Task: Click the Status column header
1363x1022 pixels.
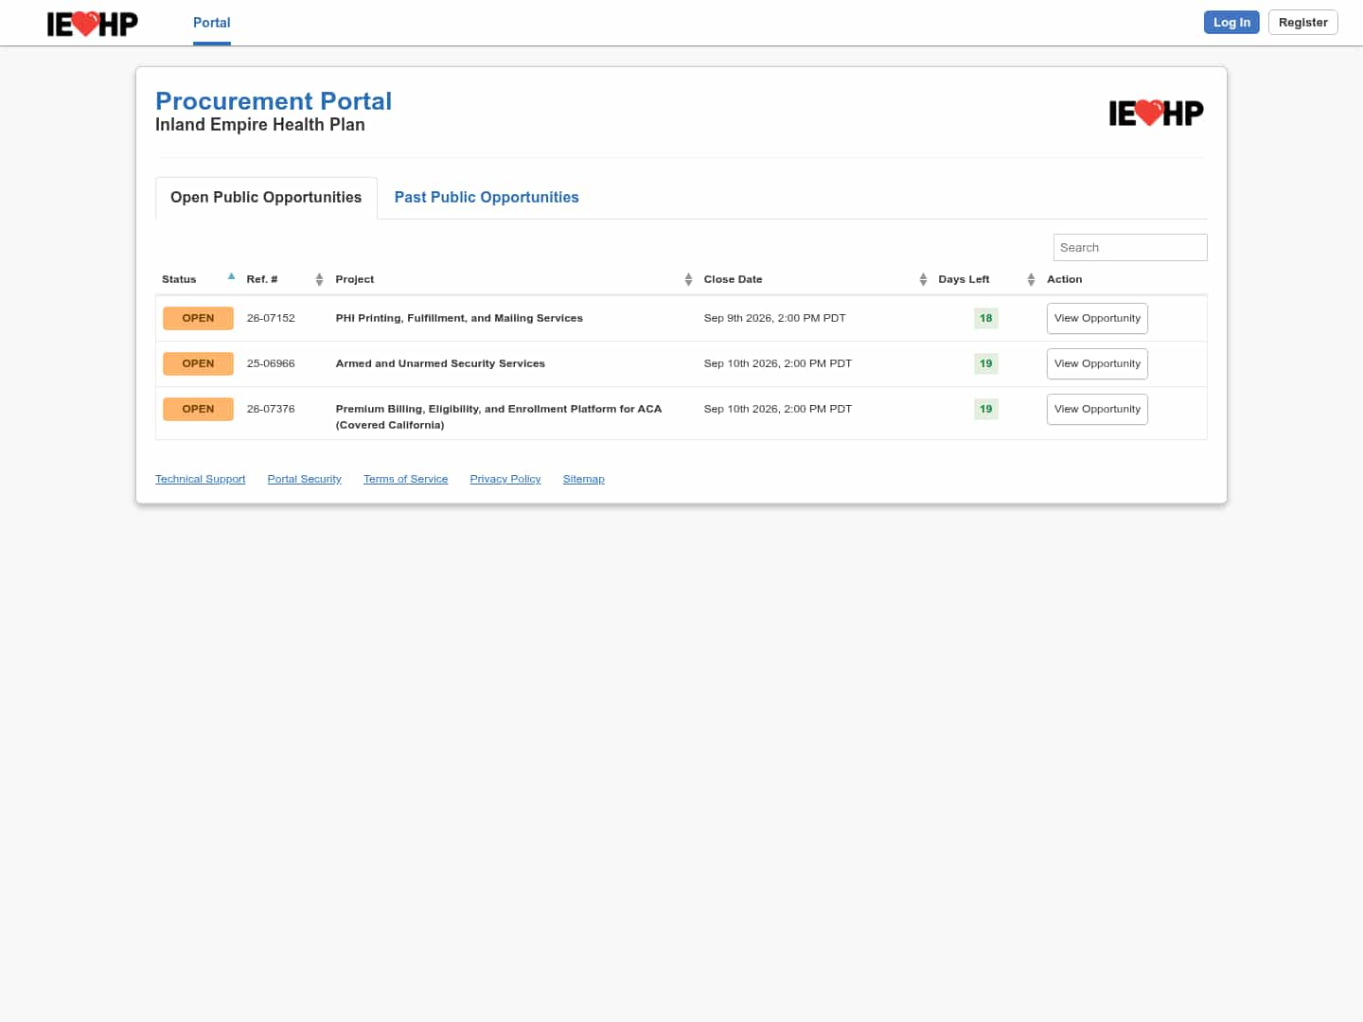Action: [x=179, y=279]
